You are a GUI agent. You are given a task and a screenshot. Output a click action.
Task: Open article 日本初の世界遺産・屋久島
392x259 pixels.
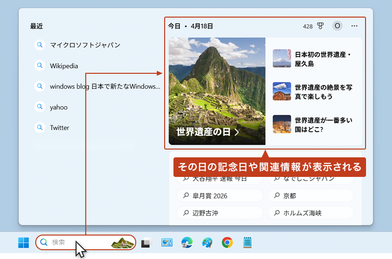(323, 59)
